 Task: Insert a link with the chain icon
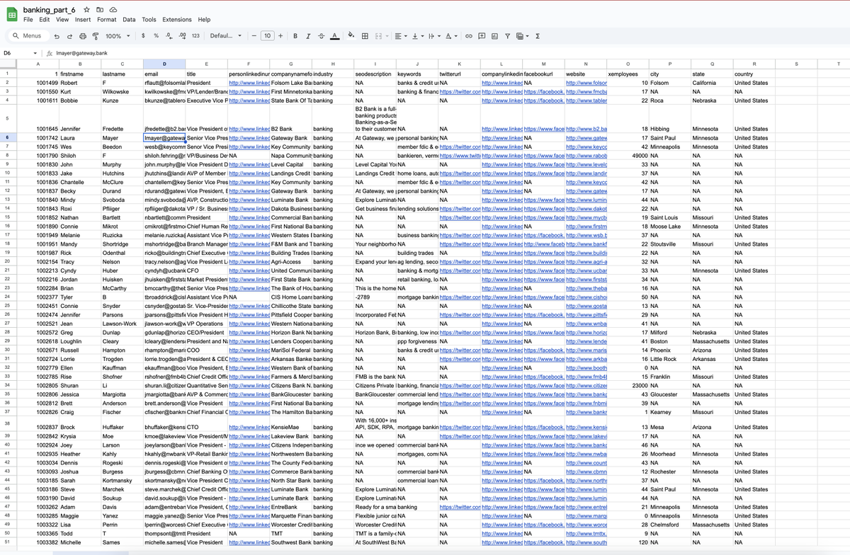coord(468,36)
